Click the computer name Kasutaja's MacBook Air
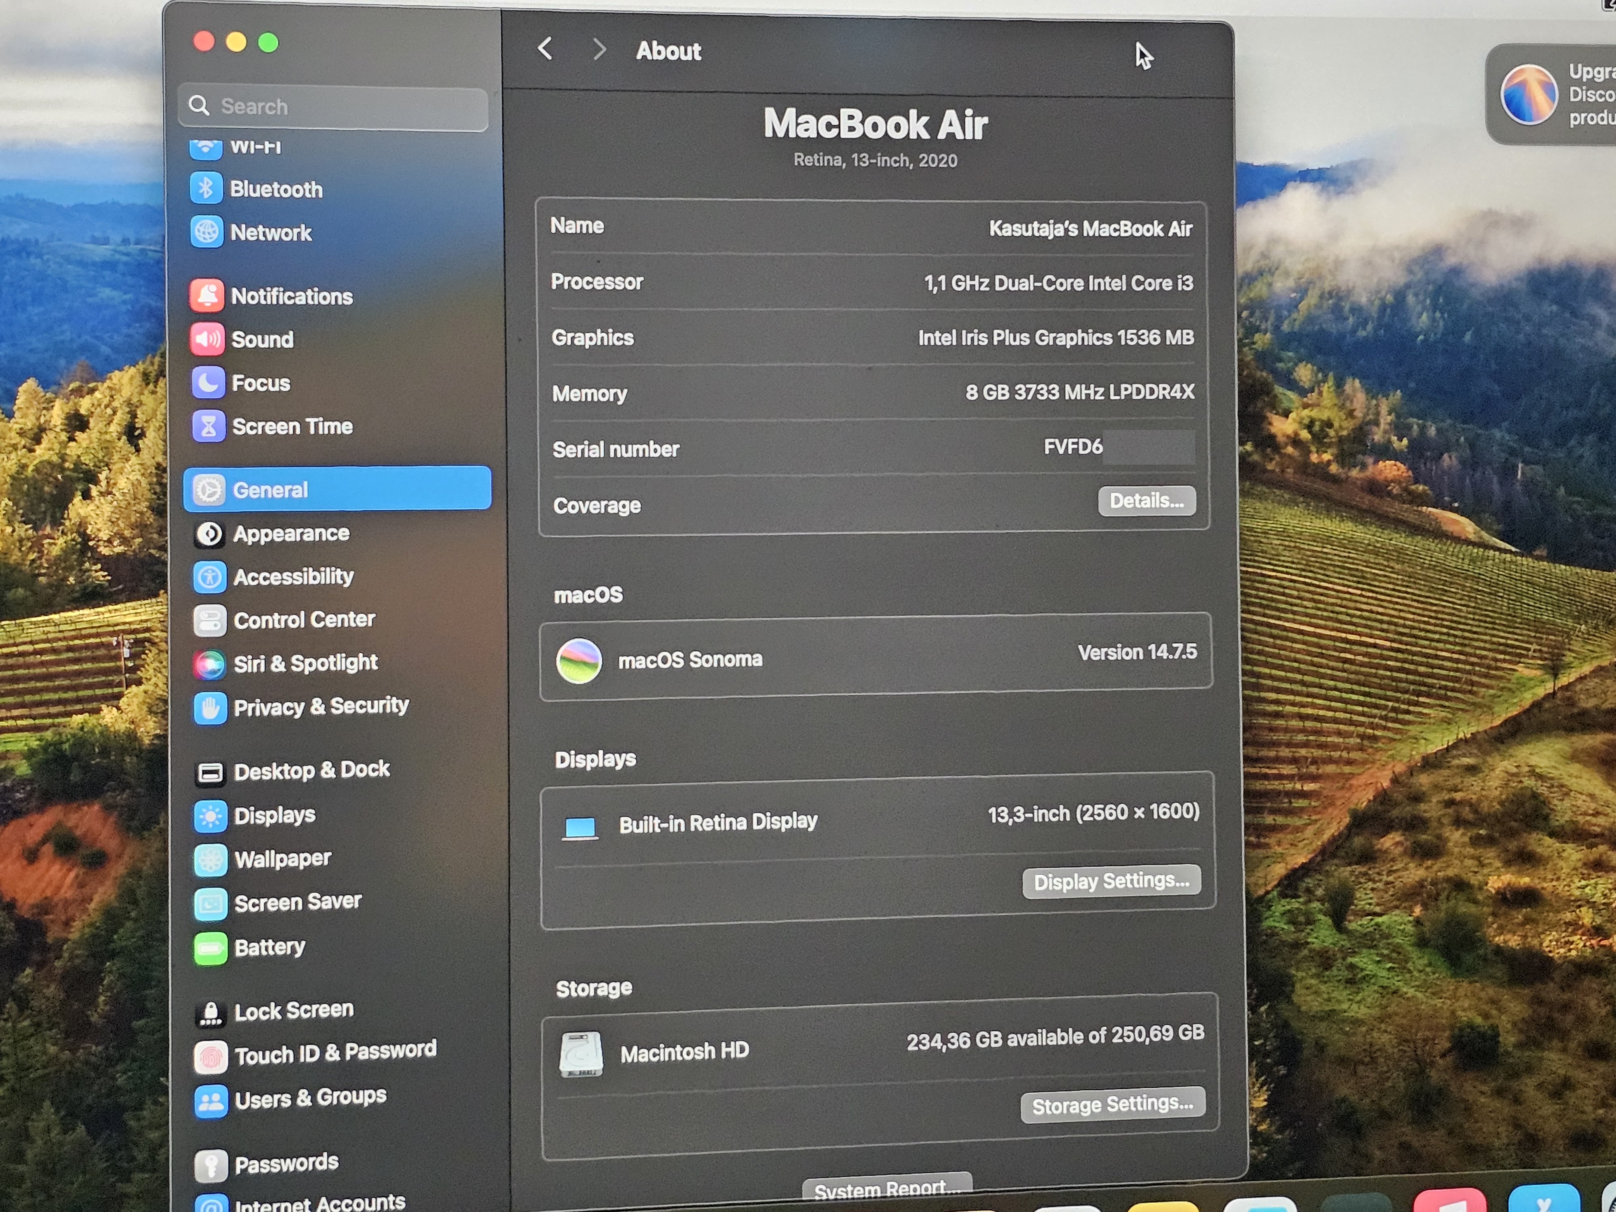 click(x=1091, y=229)
